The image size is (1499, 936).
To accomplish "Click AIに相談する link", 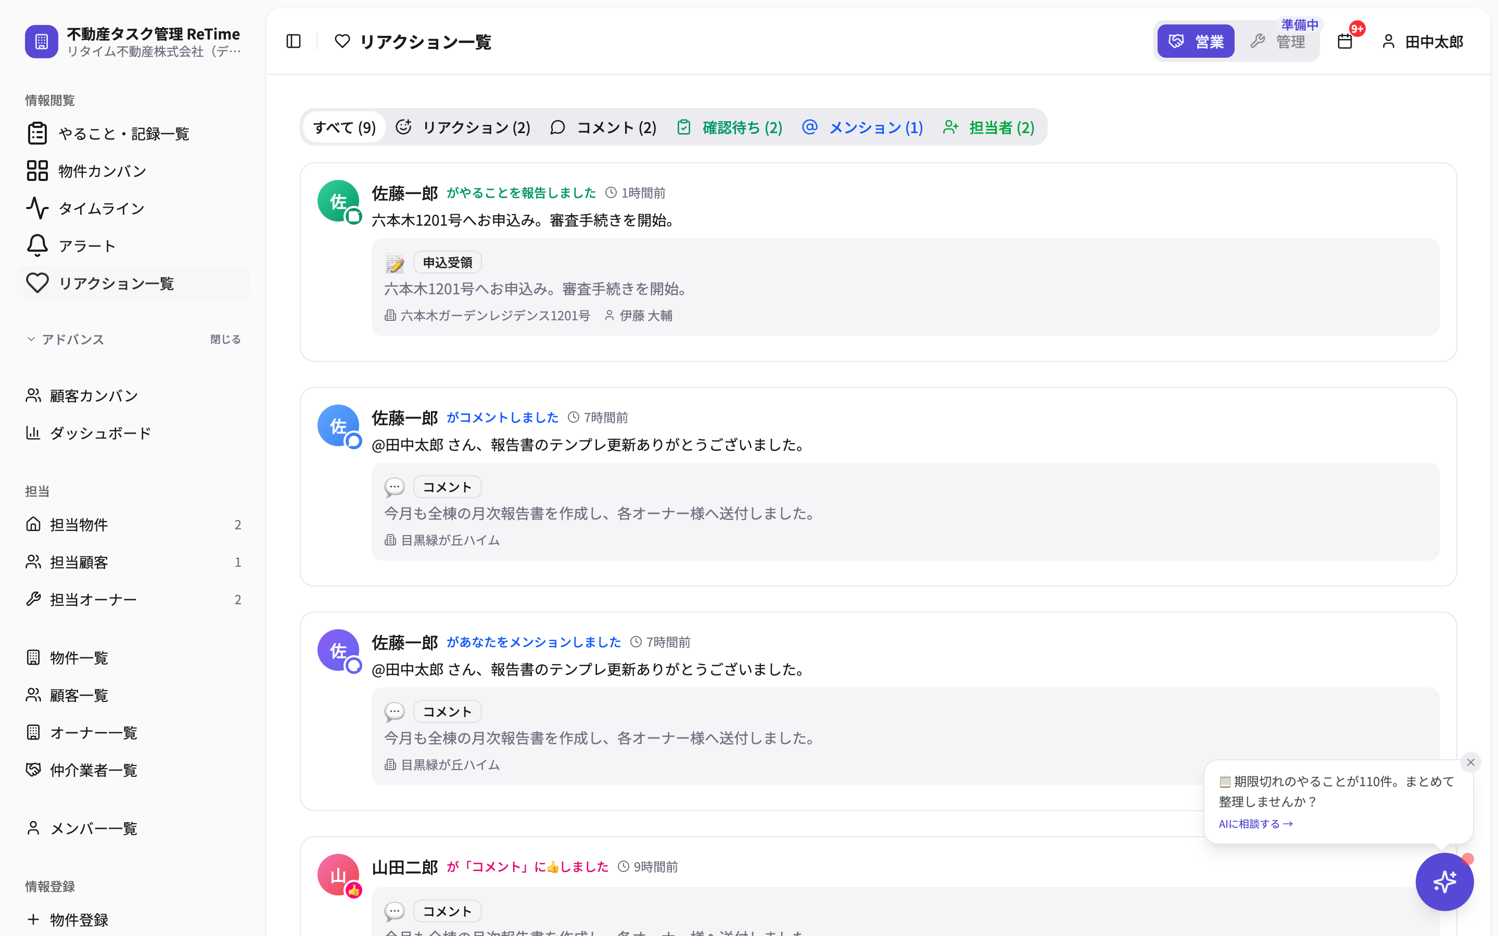I will coord(1255,824).
